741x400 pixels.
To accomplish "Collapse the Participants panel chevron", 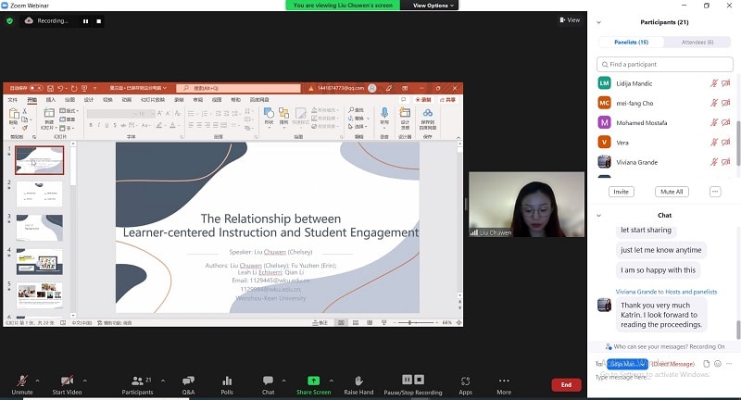I will coord(599,22).
